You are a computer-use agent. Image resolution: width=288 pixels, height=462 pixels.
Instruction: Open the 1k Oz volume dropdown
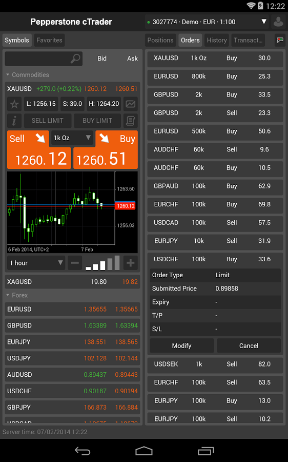72,138
